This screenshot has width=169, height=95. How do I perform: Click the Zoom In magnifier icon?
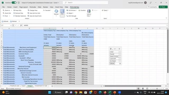3,10
